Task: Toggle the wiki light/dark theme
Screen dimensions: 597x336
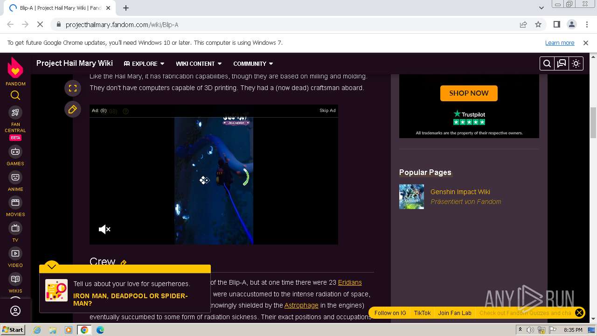Action: (x=576, y=63)
